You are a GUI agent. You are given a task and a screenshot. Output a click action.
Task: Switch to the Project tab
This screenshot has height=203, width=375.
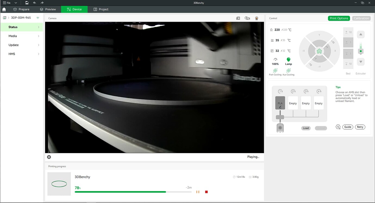point(101,9)
